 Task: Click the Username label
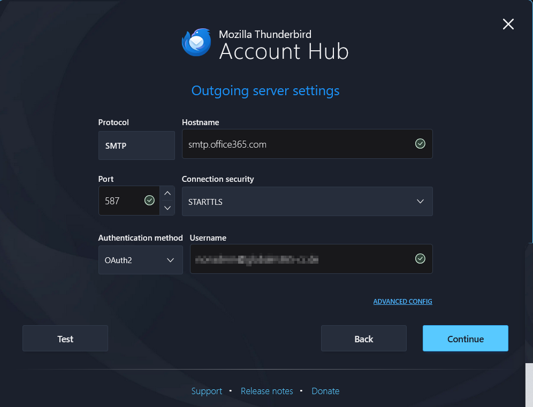click(x=208, y=238)
